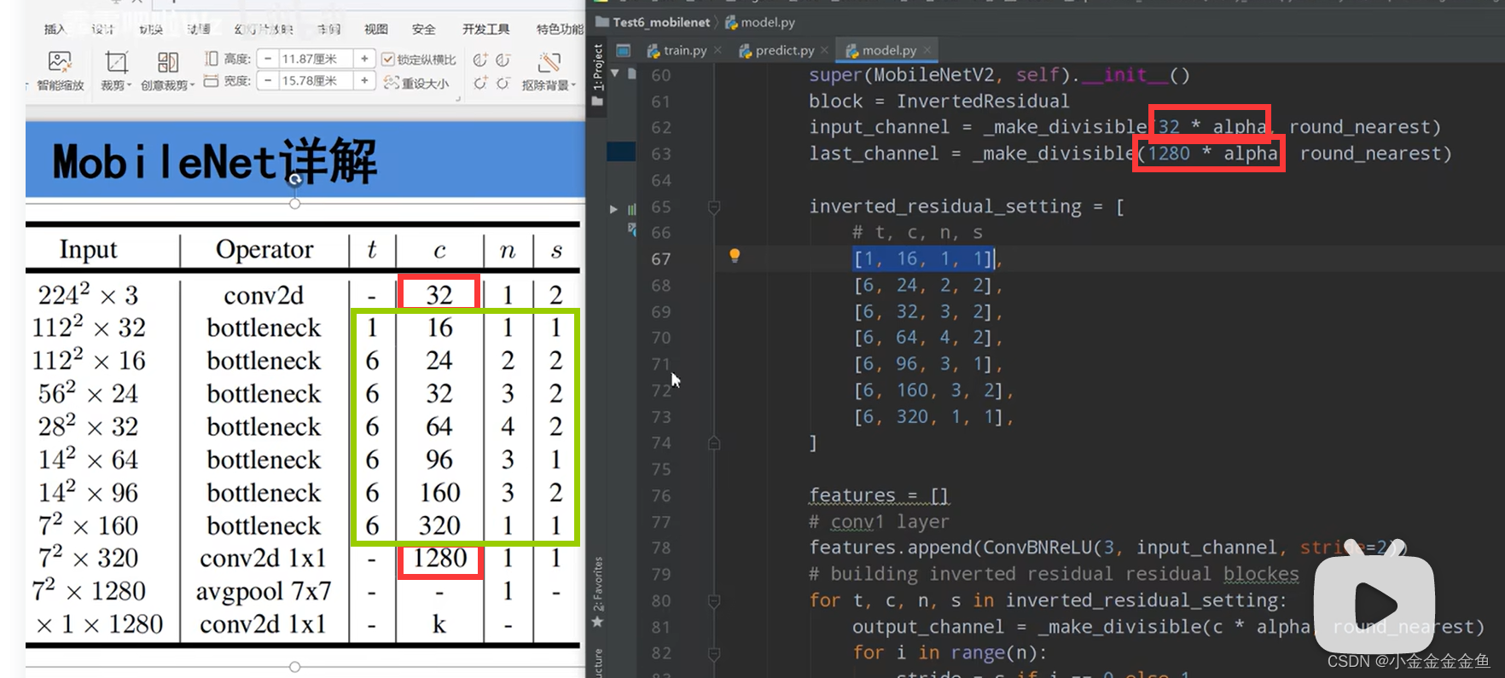Collapse the for-loop fold at line 80
The width and height of the screenshot is (1505, 678).
[714, 600]
